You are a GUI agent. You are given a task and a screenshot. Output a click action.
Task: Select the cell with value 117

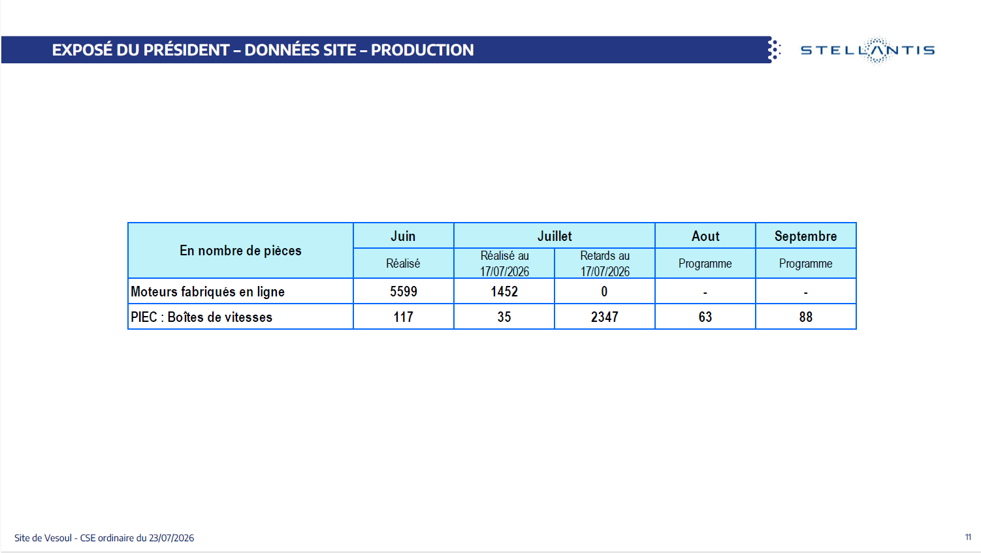pos(403,317)
